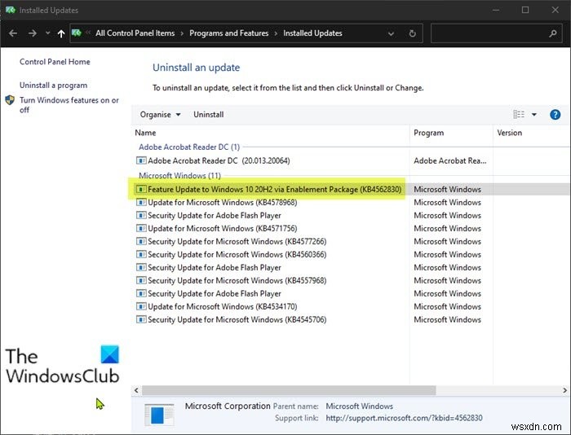Open the Organise menu
Screen dimensions: 571x435
pyautogui.click(x=160, y=115)
